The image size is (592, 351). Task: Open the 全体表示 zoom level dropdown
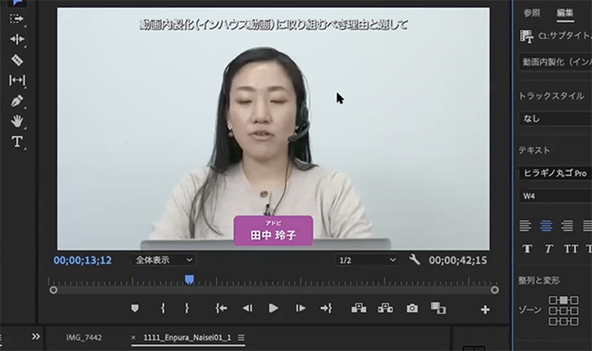[x=164, y=260]
